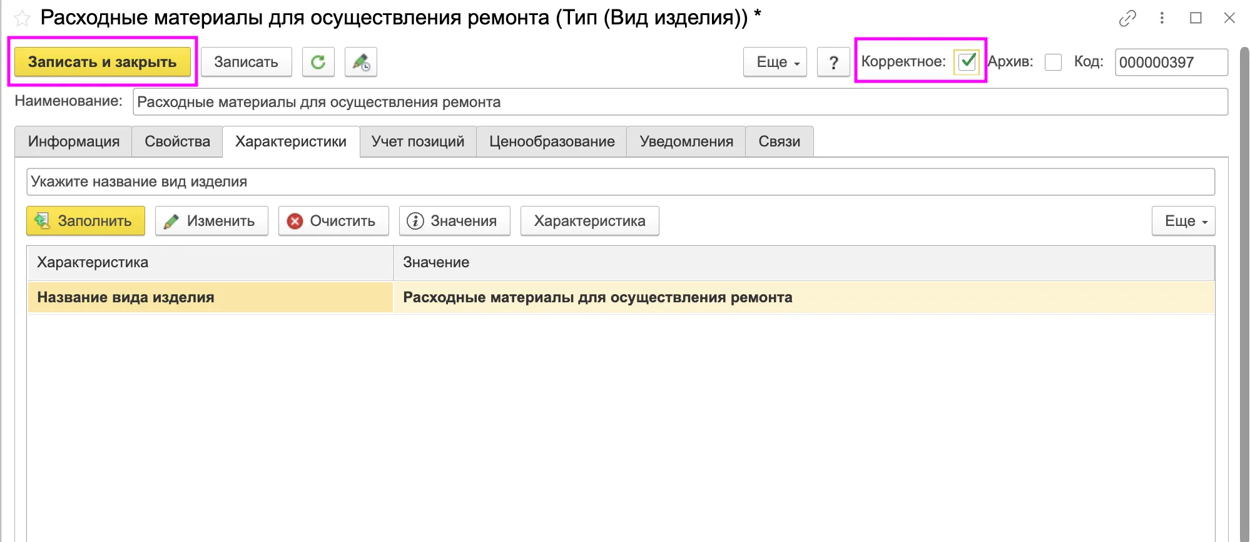The height and width of the screenshot is (542, 1250).
Task: Click the 'Изменить' pencil button
Action: coord(211,221)
